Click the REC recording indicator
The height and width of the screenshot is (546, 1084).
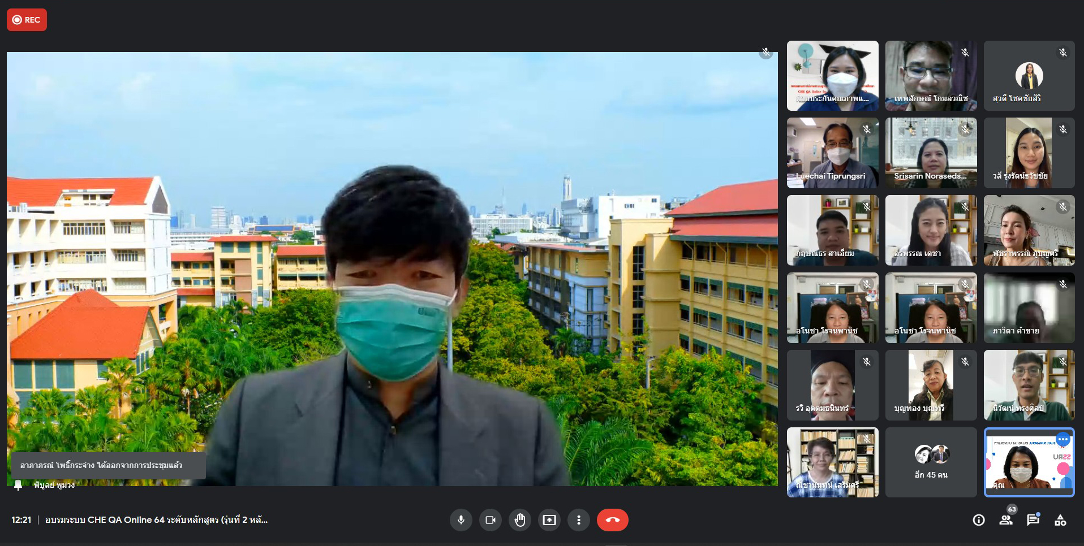click(x=27, y=20)
